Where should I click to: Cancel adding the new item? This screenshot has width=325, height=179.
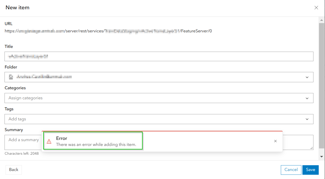291,170
